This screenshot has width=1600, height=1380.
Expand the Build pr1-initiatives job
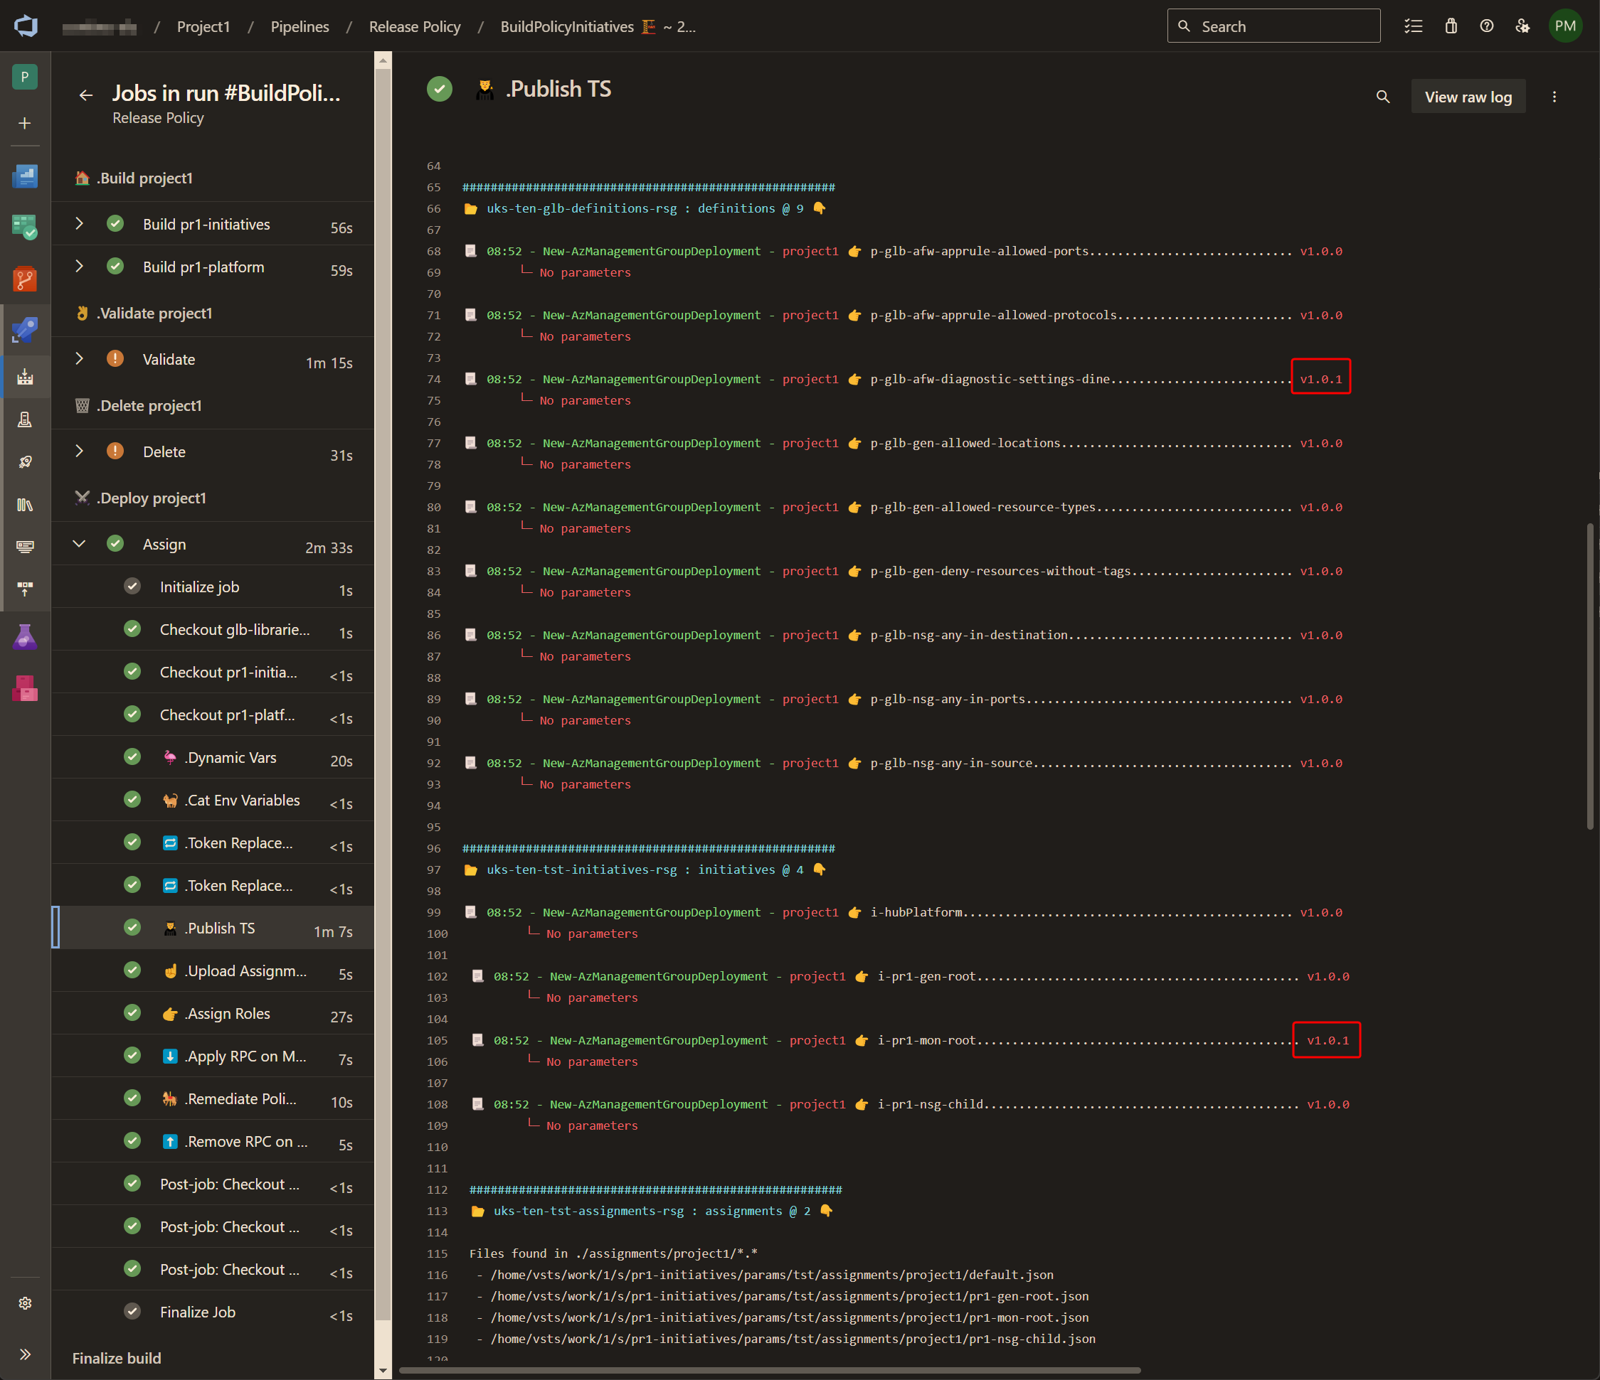point(80,224)
